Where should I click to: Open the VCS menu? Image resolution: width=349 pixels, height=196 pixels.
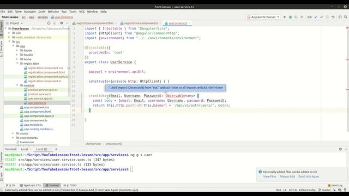coord(82,11)
